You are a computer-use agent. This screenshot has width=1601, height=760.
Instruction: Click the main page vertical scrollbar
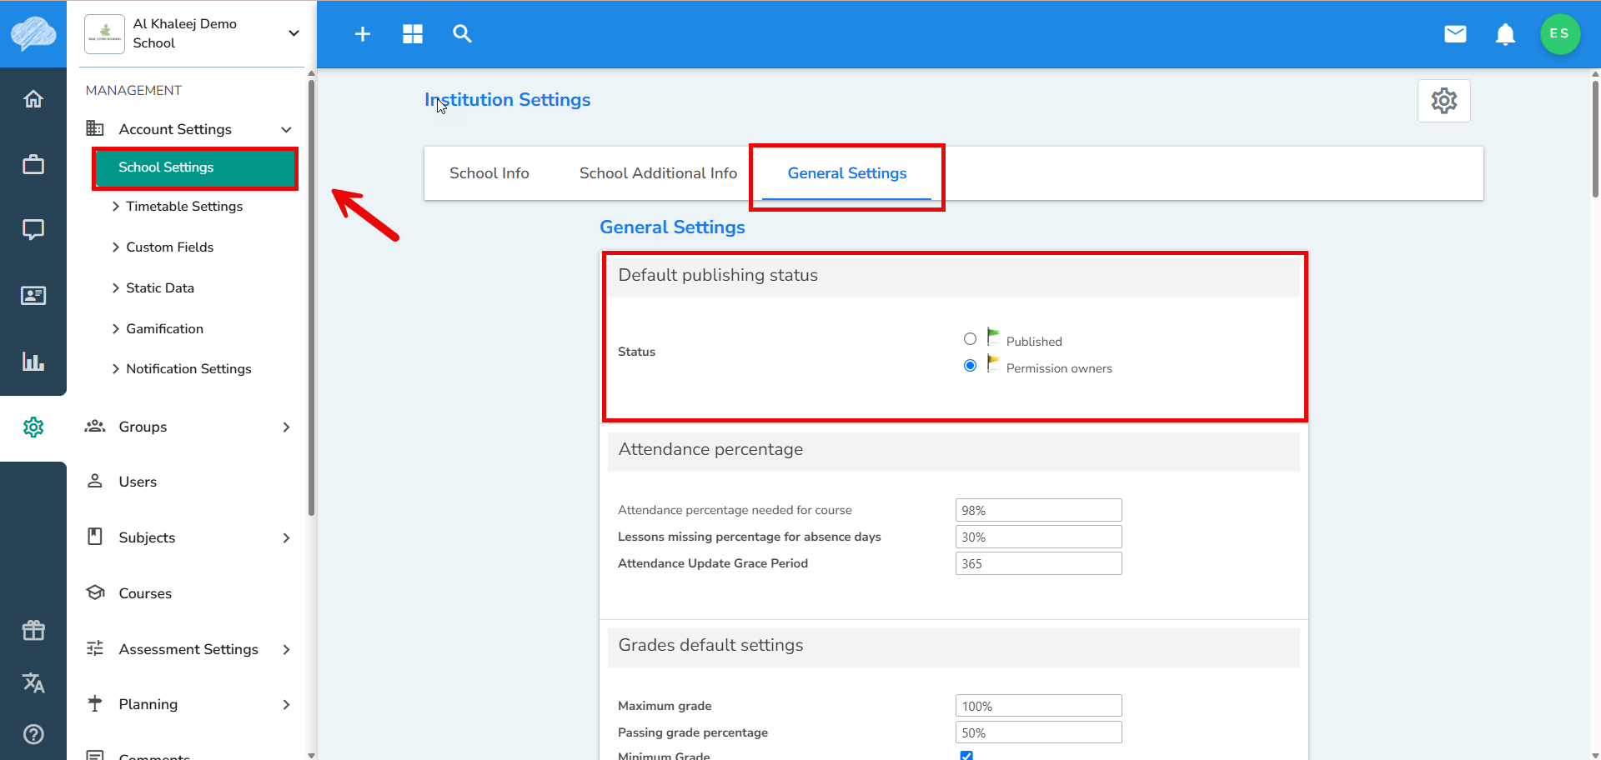[x=1595, y=137]
